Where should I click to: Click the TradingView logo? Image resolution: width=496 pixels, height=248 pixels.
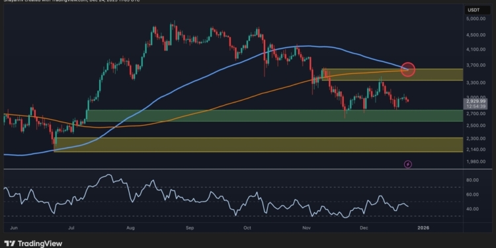(x=33, y=243)
